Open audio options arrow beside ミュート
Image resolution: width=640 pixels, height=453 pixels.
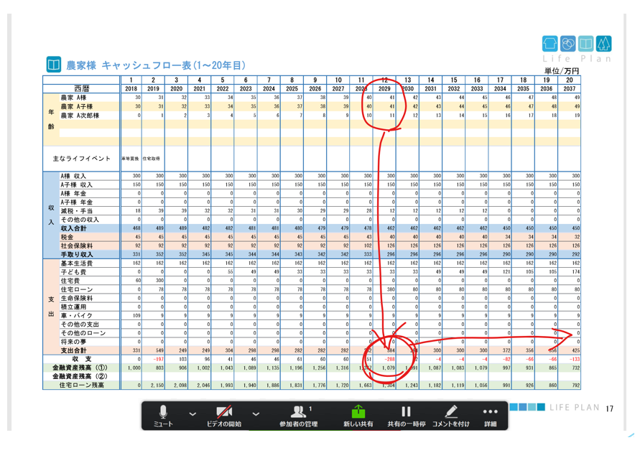193,414
